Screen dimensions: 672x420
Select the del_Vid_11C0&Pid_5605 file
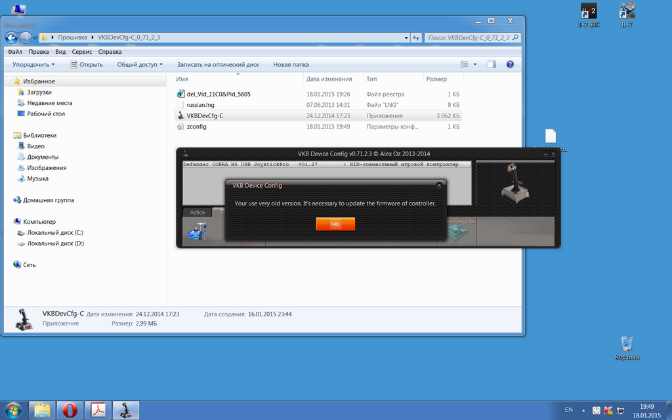(x=219, y=94)
